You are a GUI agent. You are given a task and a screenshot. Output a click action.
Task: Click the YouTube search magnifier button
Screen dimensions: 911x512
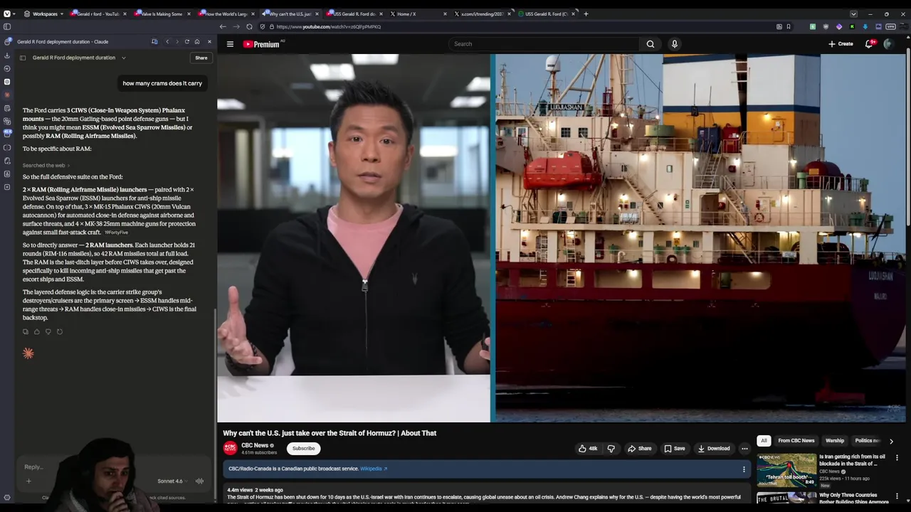(x=651, y=44)
